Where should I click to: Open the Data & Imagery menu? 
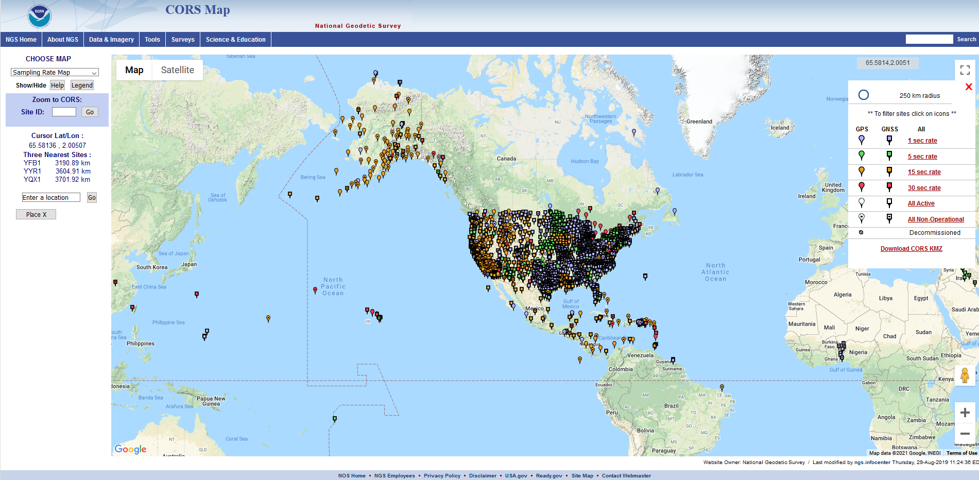[111, 40]
